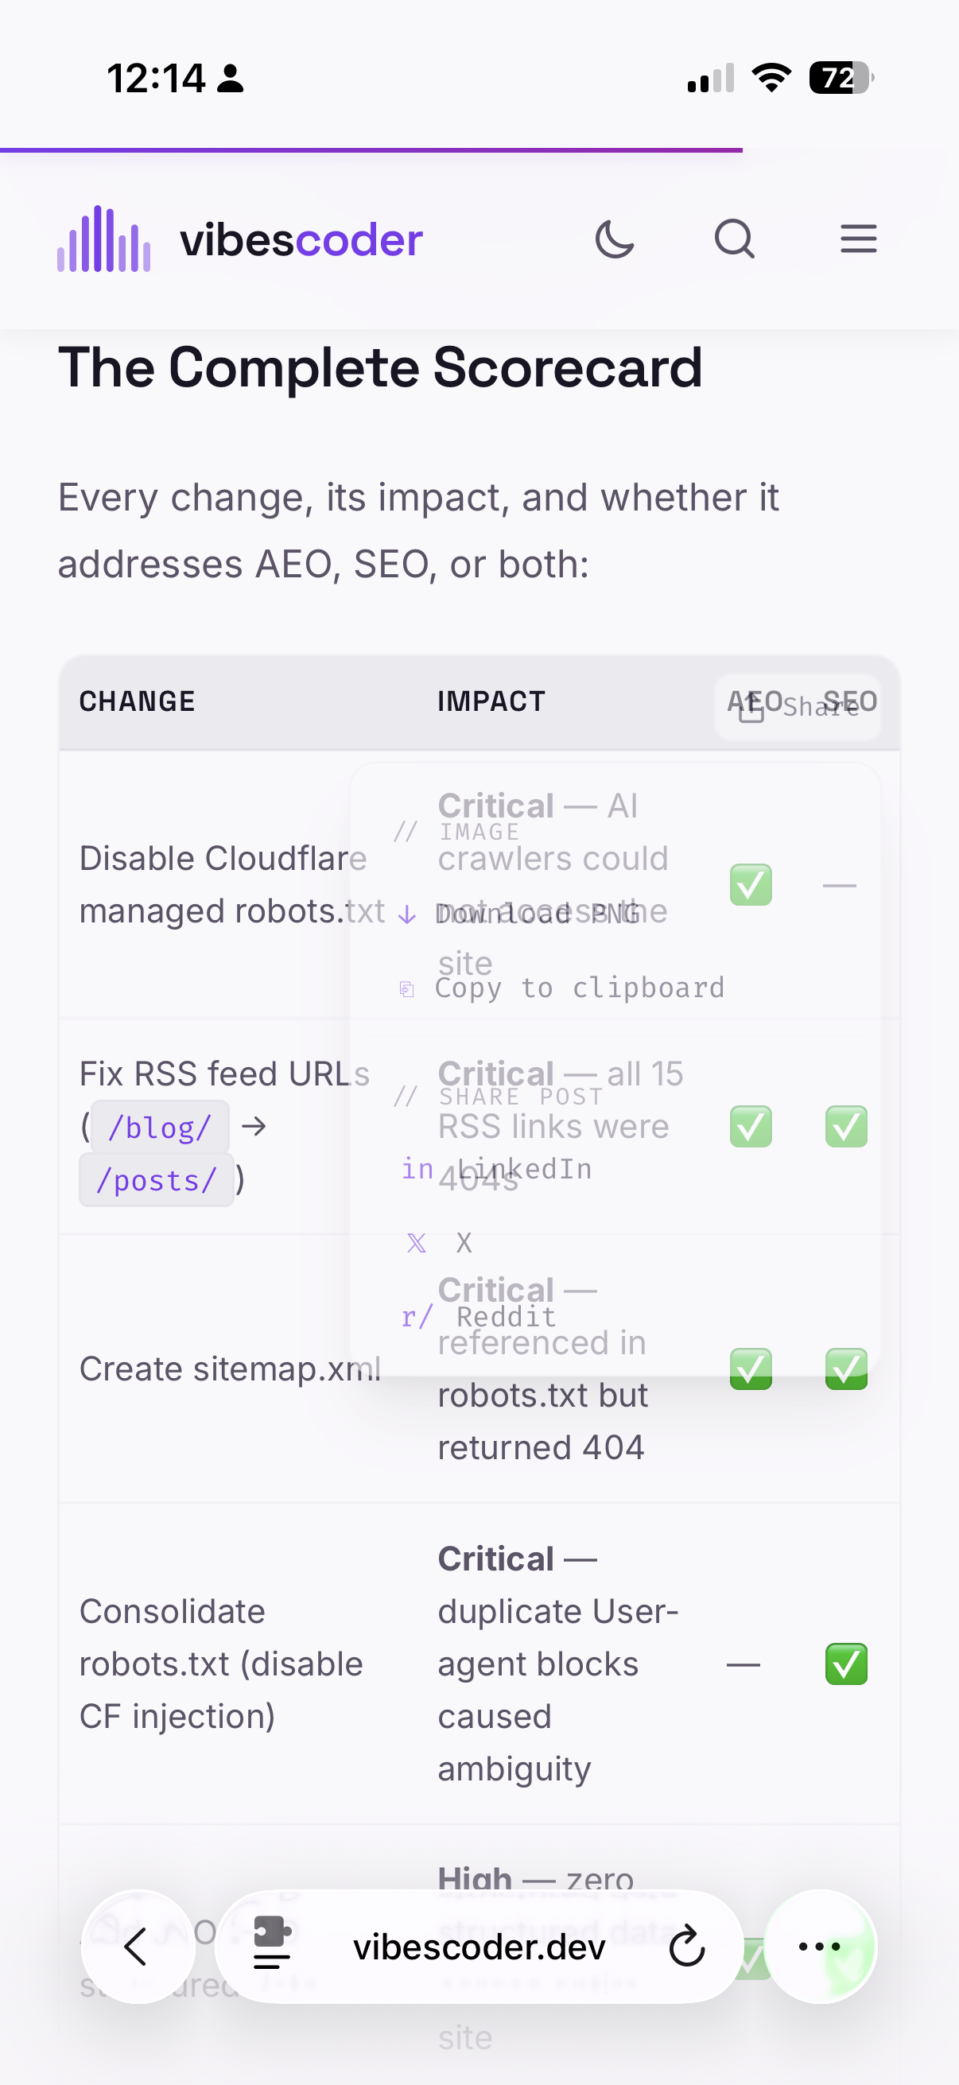Tap the vibescoder logo

tap(239, 239)
